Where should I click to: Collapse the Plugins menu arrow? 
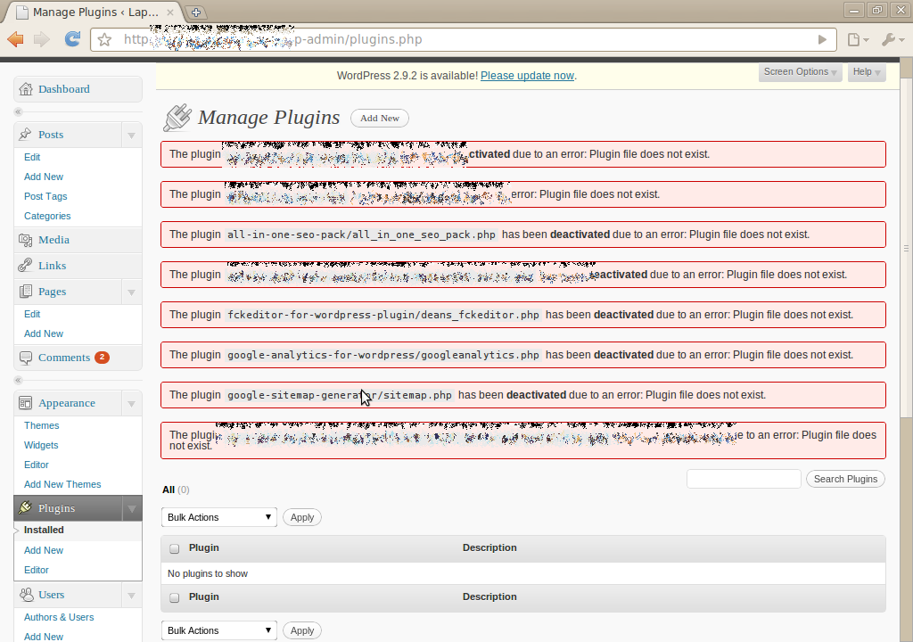pos(132,508)
